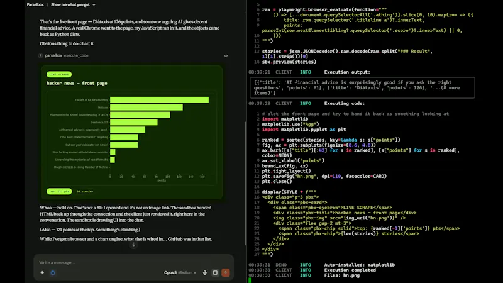Screen dimensions: 503x283
Task: Click the 'execute_code' tool call label
Action: 76,55
